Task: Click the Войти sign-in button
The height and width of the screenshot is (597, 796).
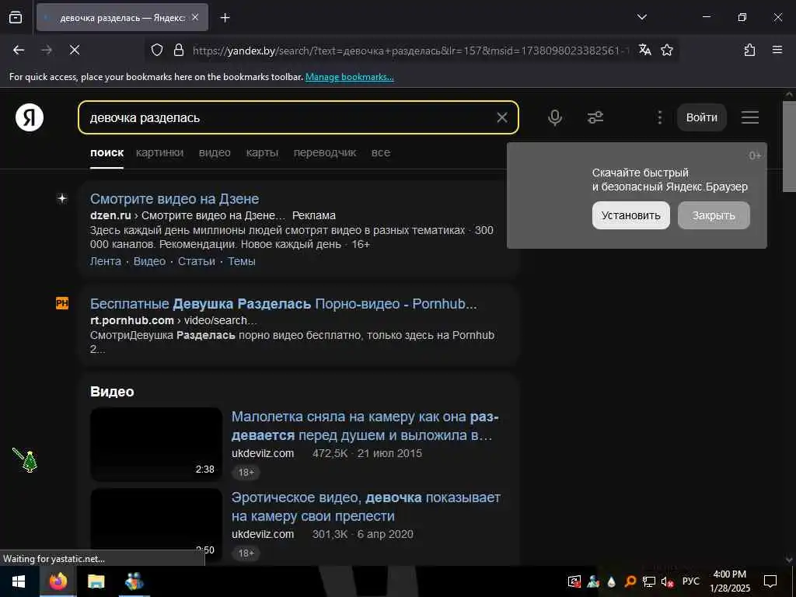Action: pos(702,117)
